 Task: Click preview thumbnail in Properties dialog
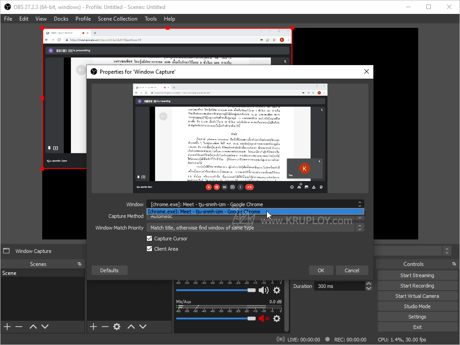click(230, 138)
